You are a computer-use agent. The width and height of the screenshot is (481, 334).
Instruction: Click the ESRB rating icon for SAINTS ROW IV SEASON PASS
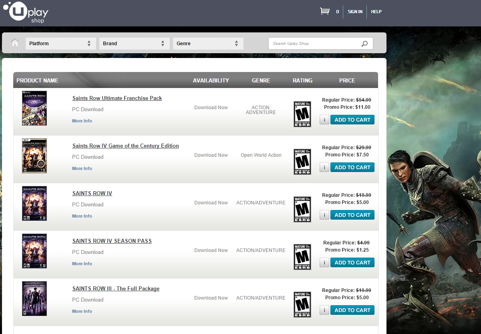[302, 257]
